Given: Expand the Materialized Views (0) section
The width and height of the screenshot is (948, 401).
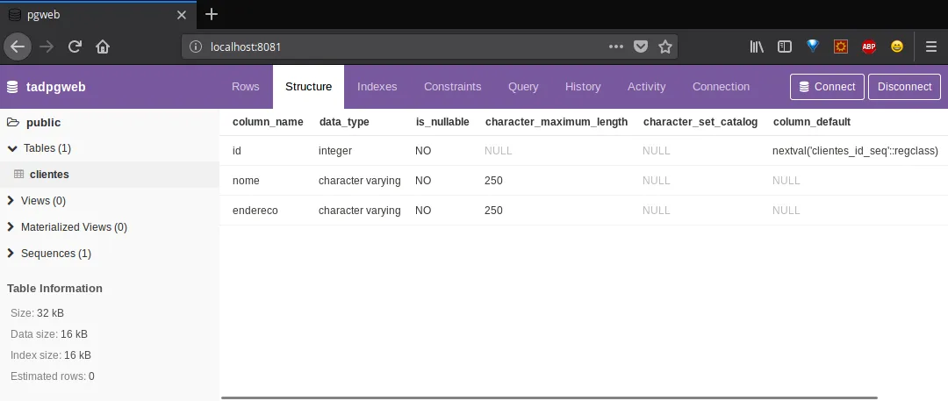Looking at the screenshot, I should pos(11,226).
